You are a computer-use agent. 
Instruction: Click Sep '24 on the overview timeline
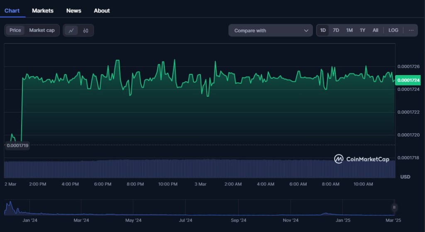pos(239,220)
